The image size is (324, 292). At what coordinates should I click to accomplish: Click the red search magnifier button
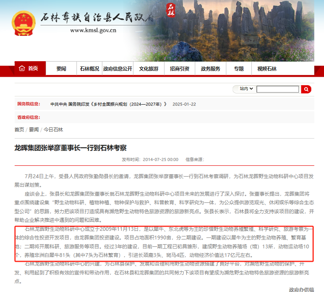(x=306, y=89)
